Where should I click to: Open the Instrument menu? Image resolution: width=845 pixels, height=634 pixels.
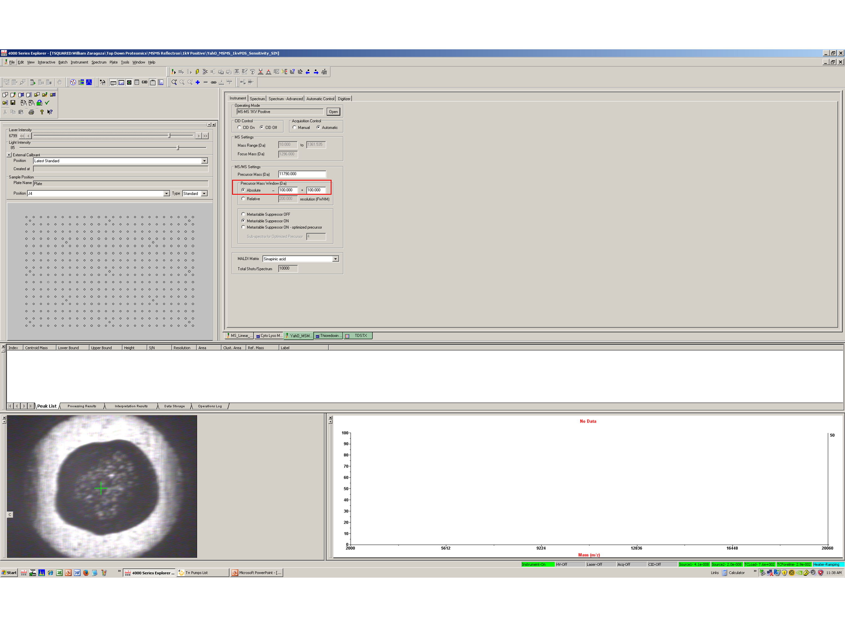(79, 62)
